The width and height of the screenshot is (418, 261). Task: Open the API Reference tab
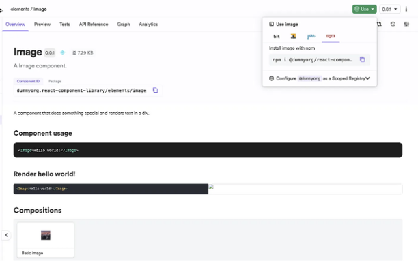pyautogui.click(x=94, y=25)
